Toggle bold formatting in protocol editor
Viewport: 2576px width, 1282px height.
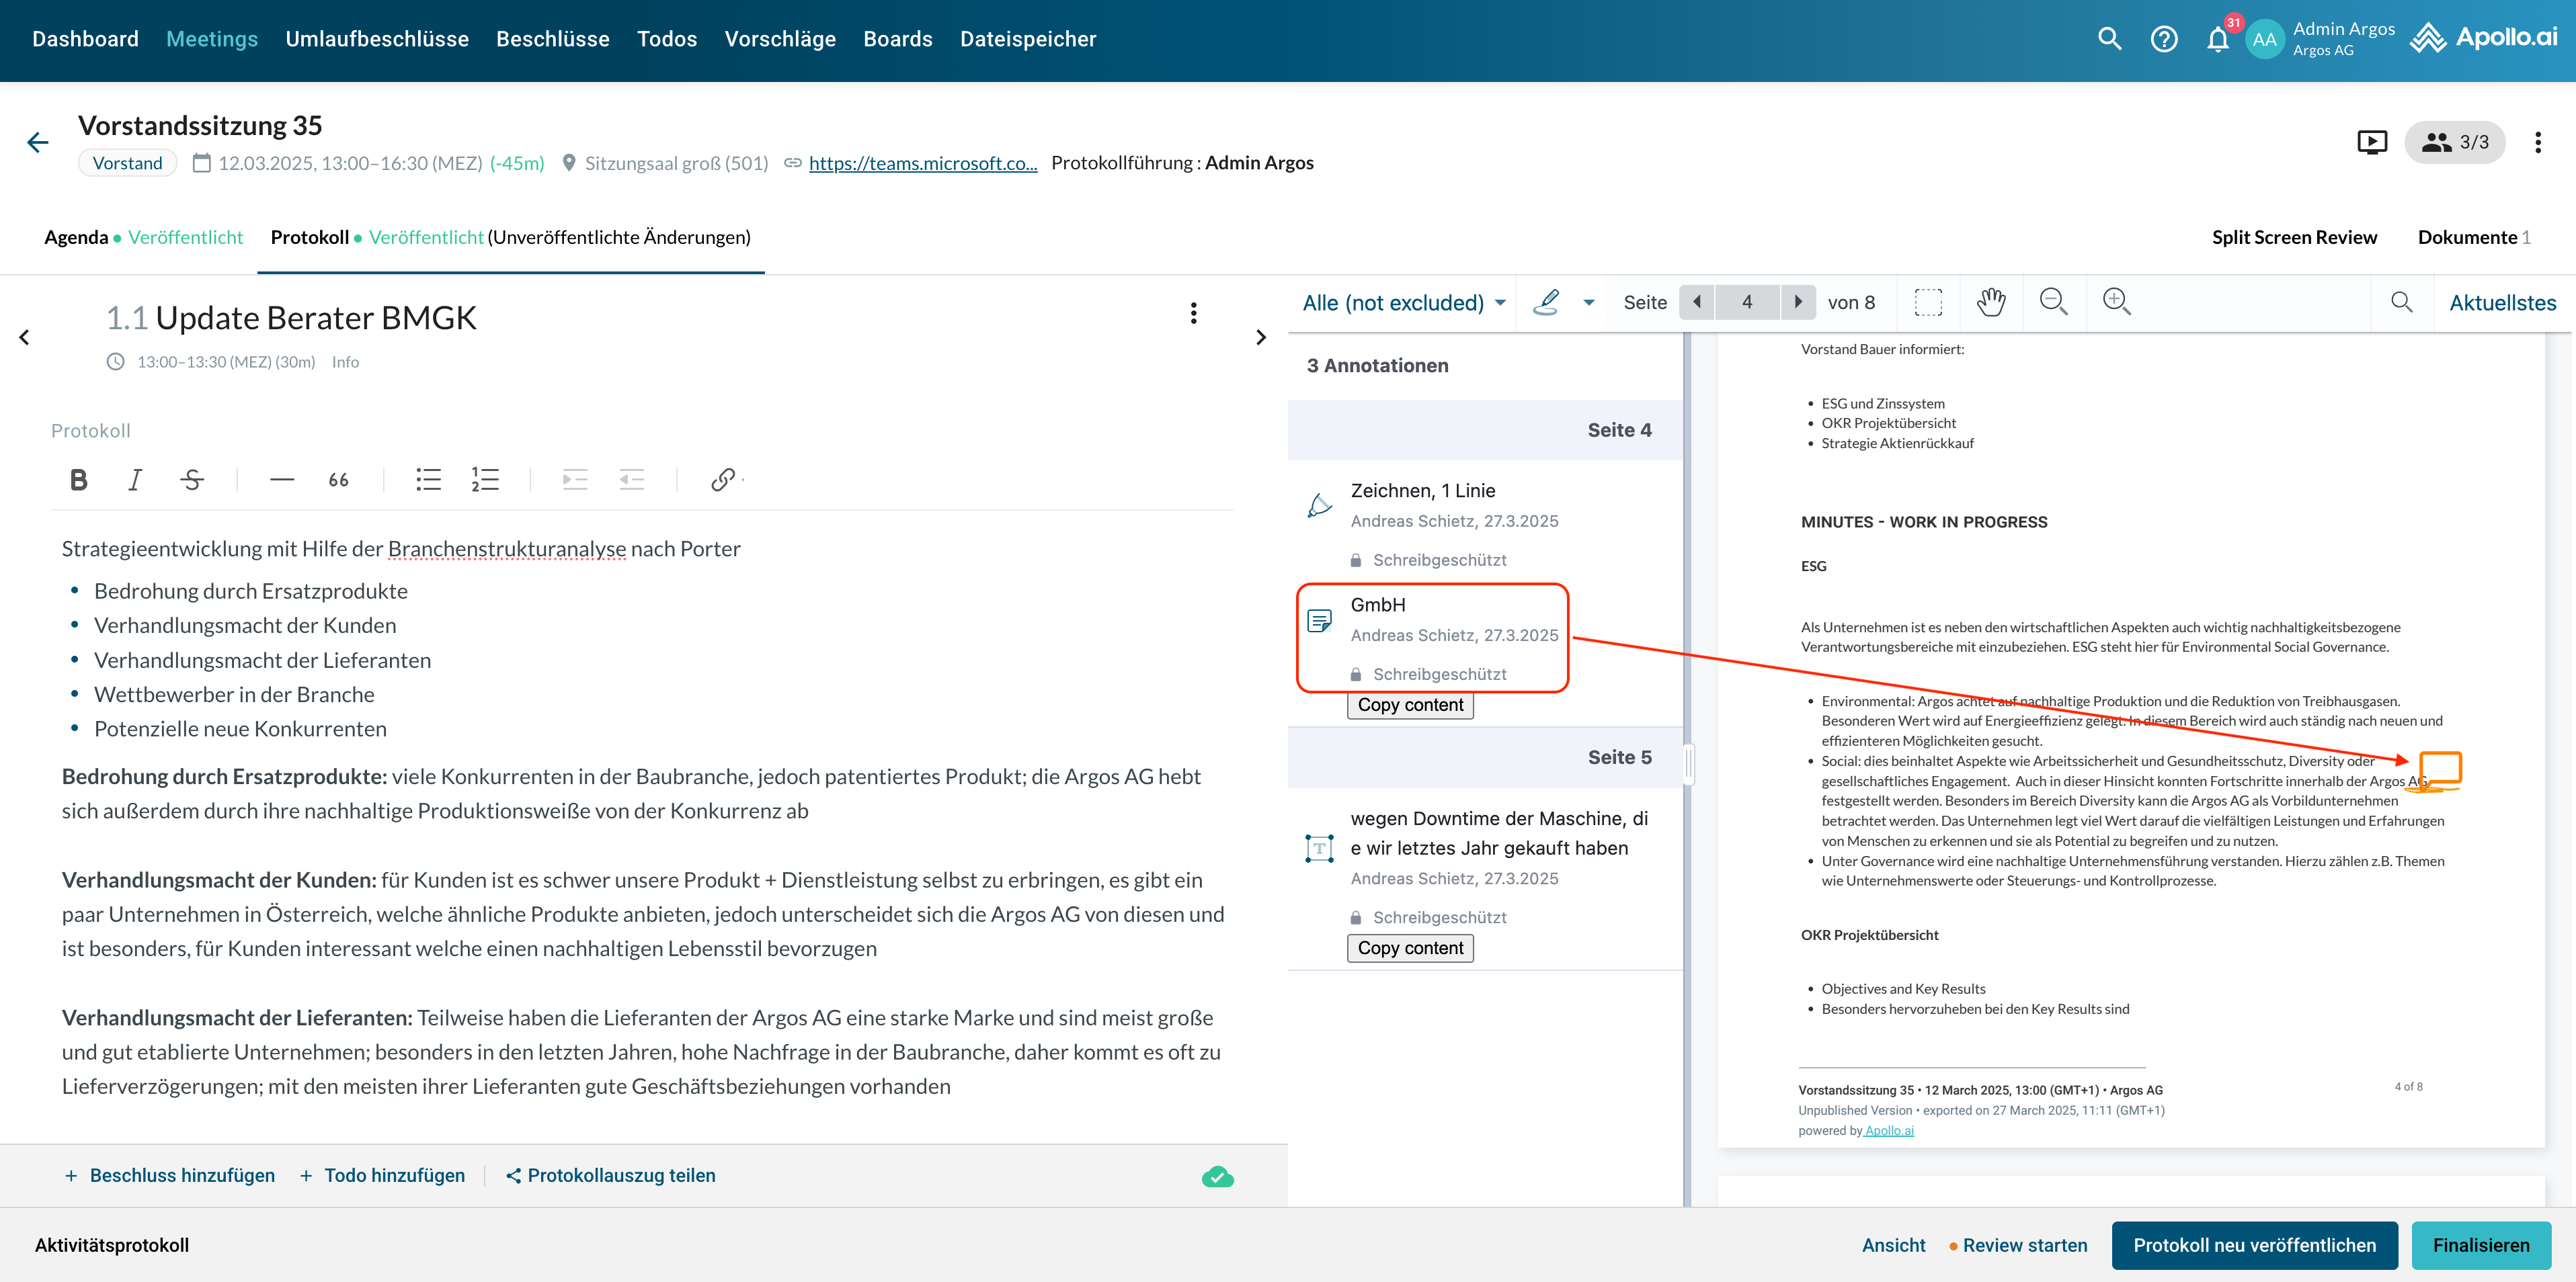tap(78, 480)
